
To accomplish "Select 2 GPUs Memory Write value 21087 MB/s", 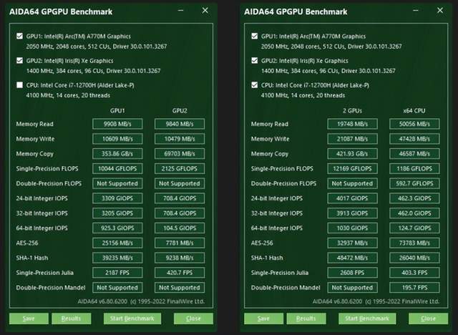I will (x=352, y=139).
